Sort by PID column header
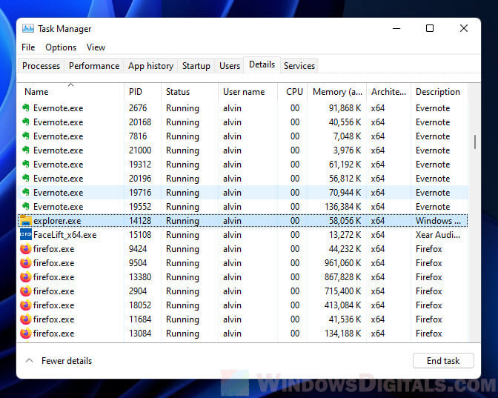The image size is (498, 398). point(142,92)
